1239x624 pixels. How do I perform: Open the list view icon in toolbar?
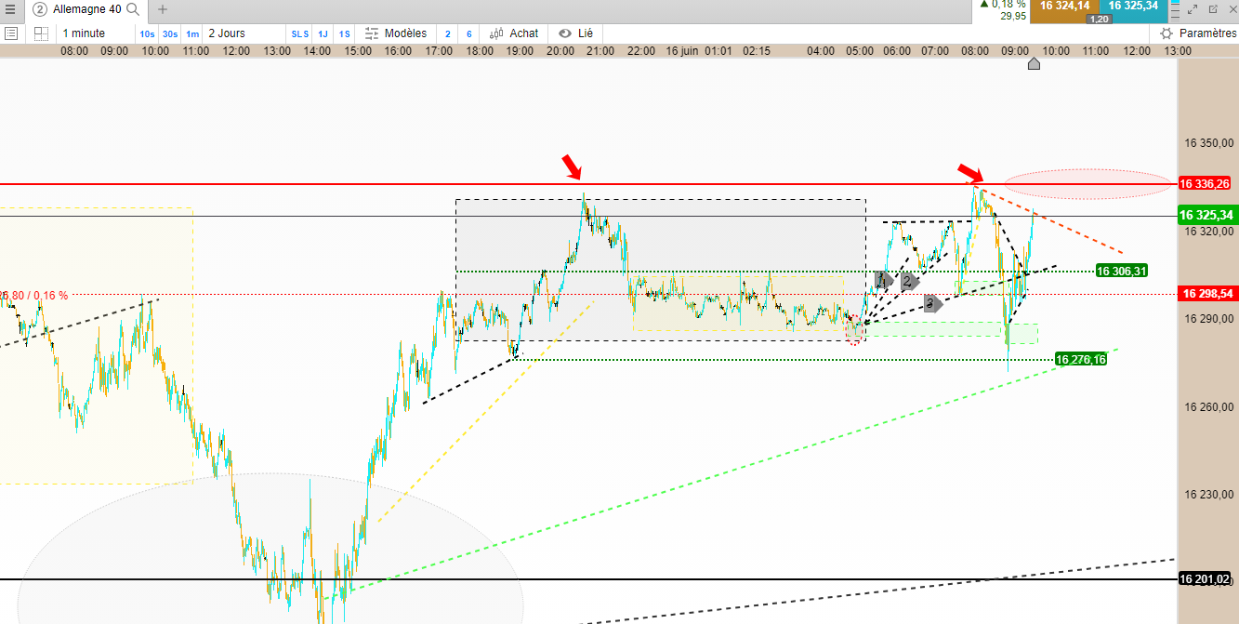[x=11, y=33]
